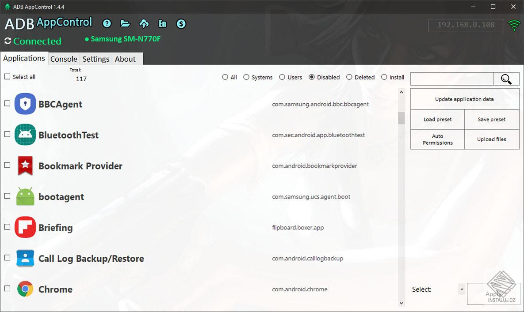524x312 pixels.
Task: Click package com.samsung.android.bbc.bbcagent
Action: click(320, 104)
